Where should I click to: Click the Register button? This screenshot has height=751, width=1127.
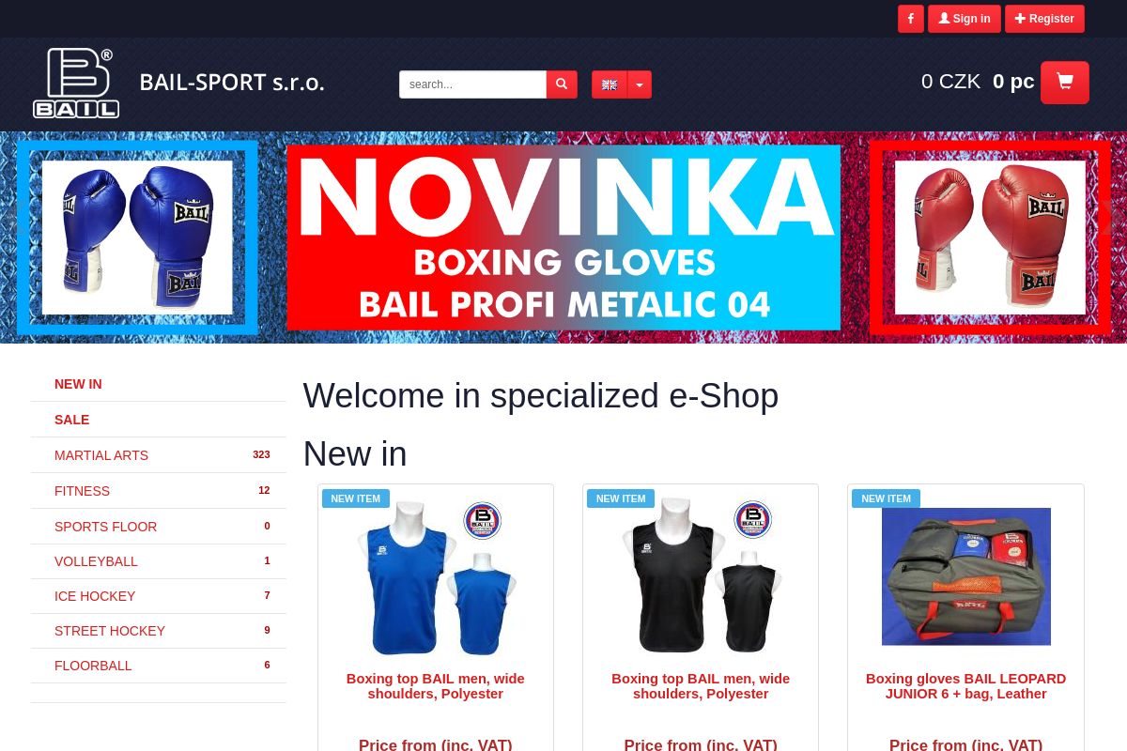[x=1044, y=19]
